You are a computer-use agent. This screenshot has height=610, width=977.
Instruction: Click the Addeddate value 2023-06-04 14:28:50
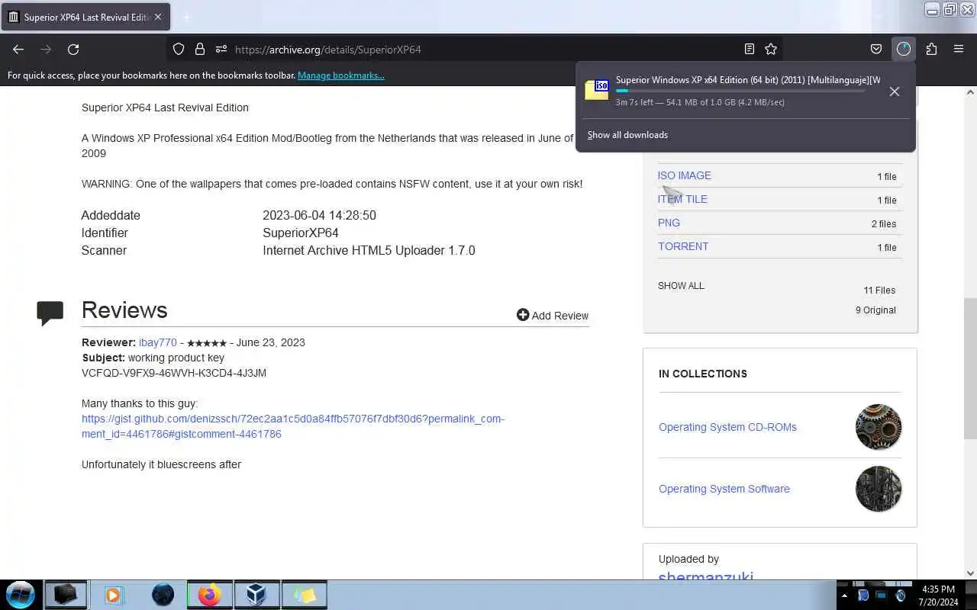319,215
